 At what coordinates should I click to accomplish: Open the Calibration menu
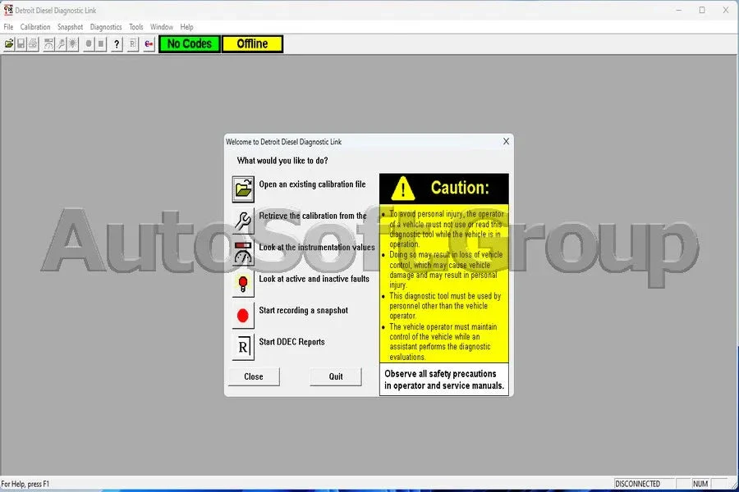click(x=35, y=27)
